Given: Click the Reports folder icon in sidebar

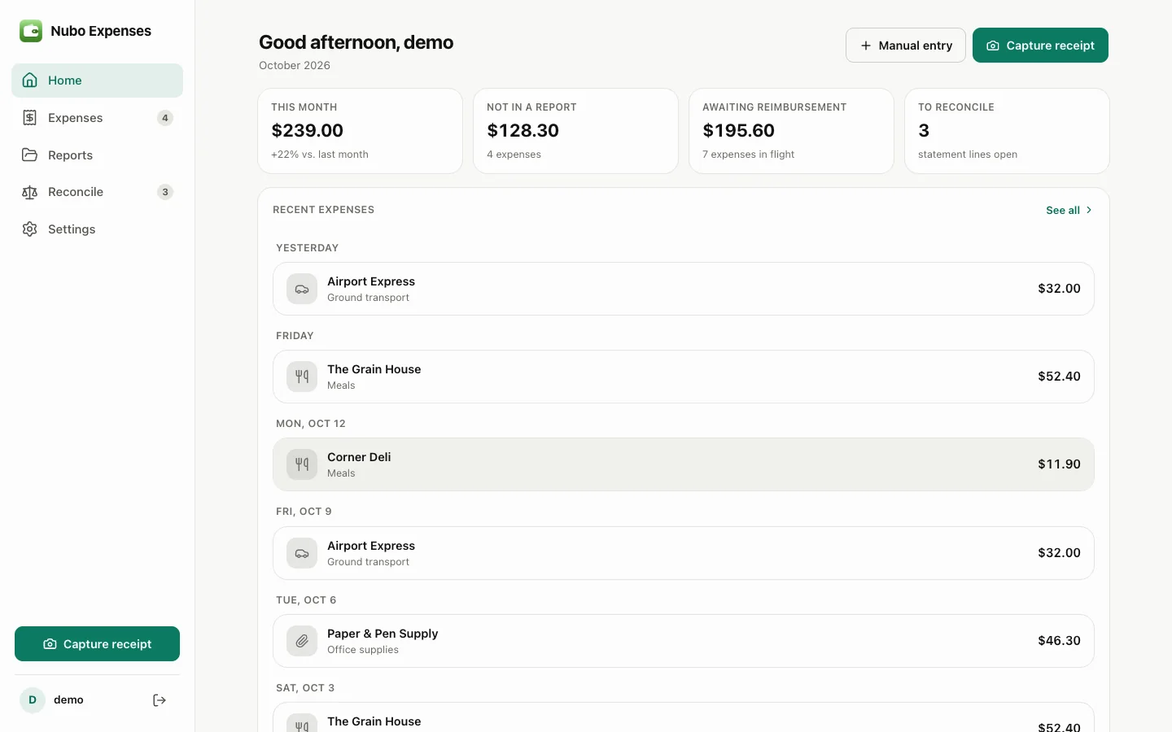Looking at the screenshot, I should point(30,155).
